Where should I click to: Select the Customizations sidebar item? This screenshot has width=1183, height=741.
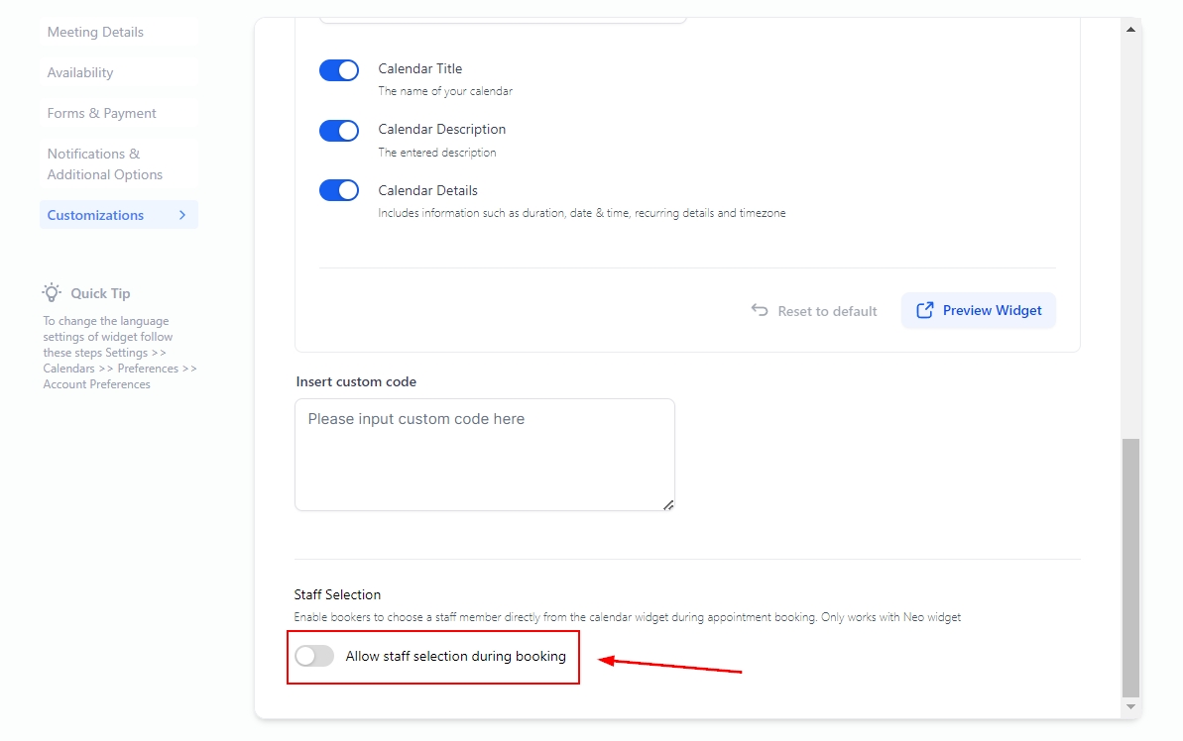pos(95,215)
